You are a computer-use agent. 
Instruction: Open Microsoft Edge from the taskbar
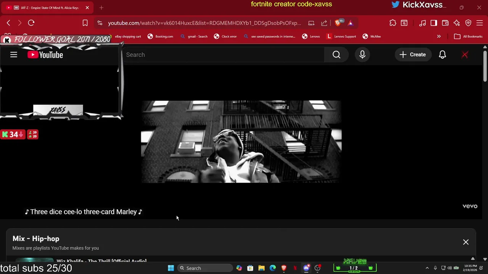[273, 268]
